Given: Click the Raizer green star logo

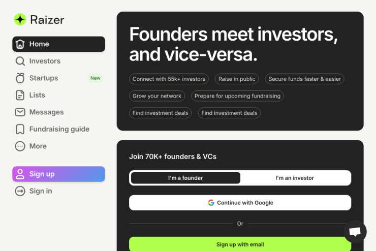Looking at the screenshot, I should tap(20, 19).
